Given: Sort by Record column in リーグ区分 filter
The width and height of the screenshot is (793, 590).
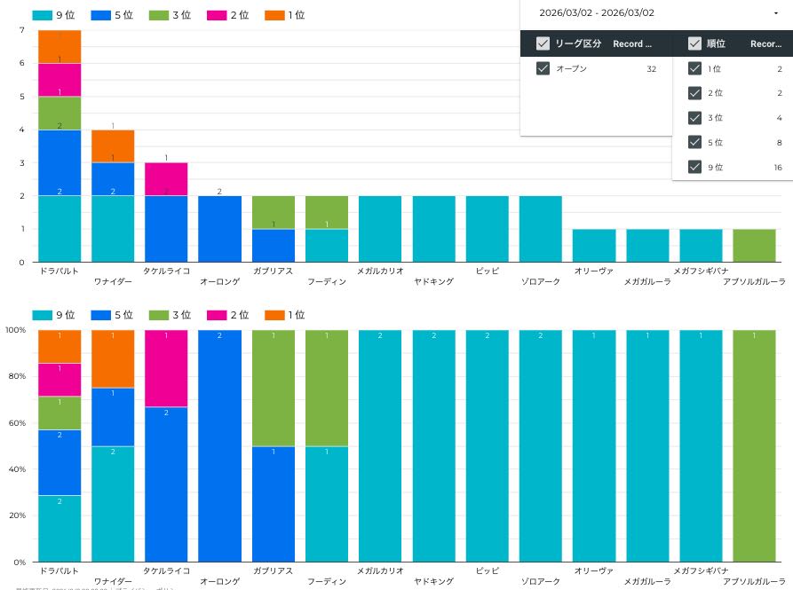Looking at the screenshot, I should (x=632, y=43).
